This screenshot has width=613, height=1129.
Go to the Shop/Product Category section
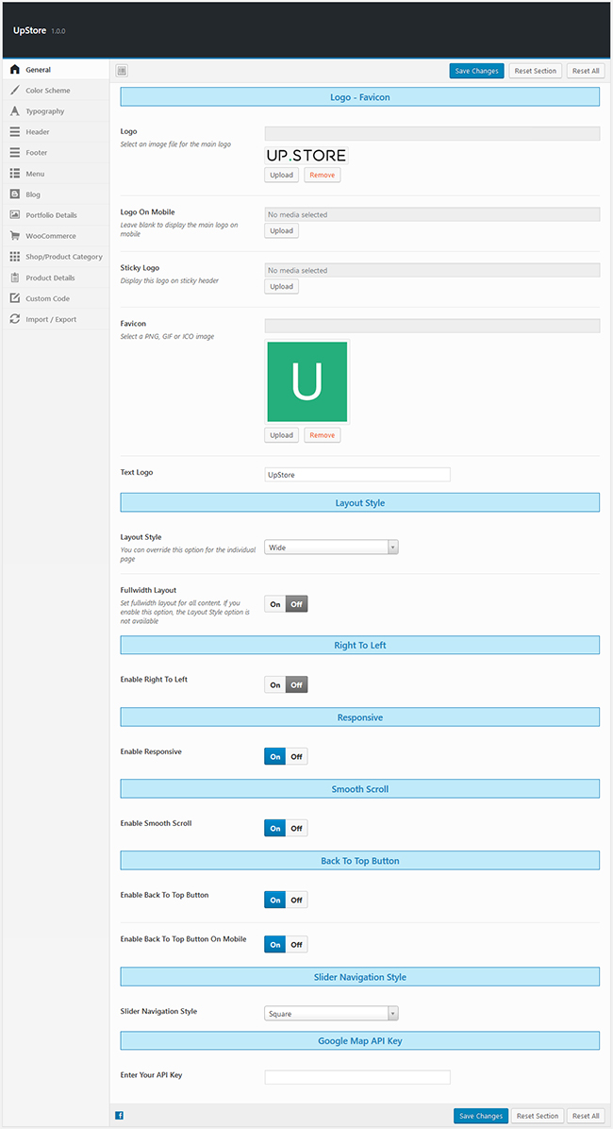pos(63,257)
